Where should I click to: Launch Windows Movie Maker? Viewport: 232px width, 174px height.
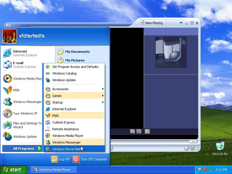pyautogui.click(x=74, y=149)
